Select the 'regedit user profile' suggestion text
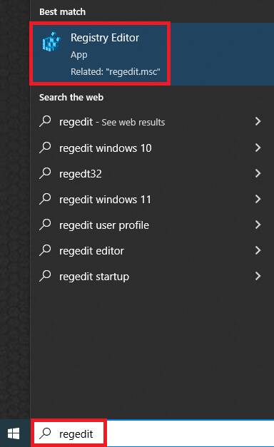This screenshot has height=447, width=274. click(x=104, y=225)
